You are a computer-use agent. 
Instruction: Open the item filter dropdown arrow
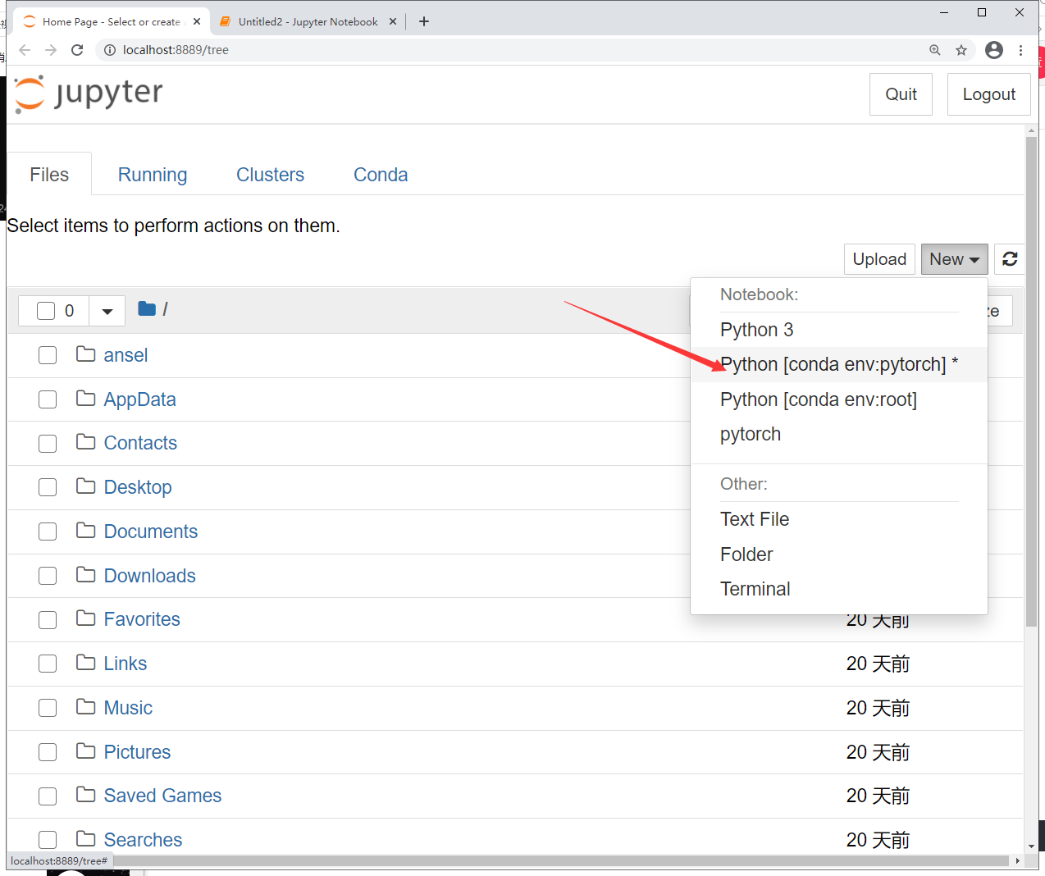point(107,310)
